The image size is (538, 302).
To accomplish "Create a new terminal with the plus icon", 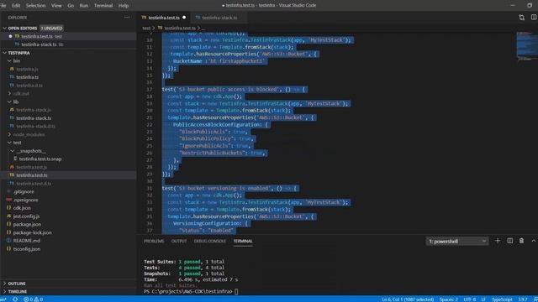I will click(x=498, y=241).
